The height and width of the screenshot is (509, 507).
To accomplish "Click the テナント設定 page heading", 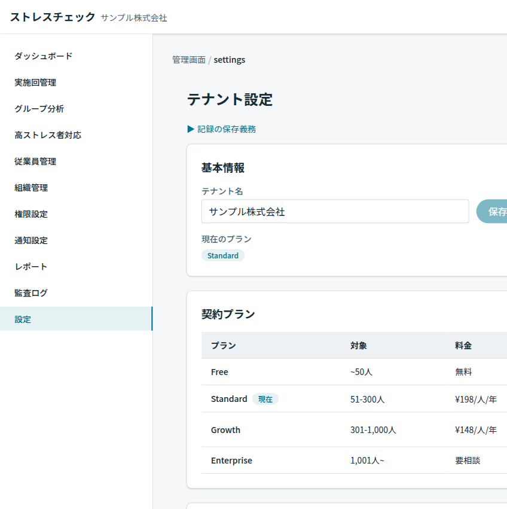I will point(230,99).
